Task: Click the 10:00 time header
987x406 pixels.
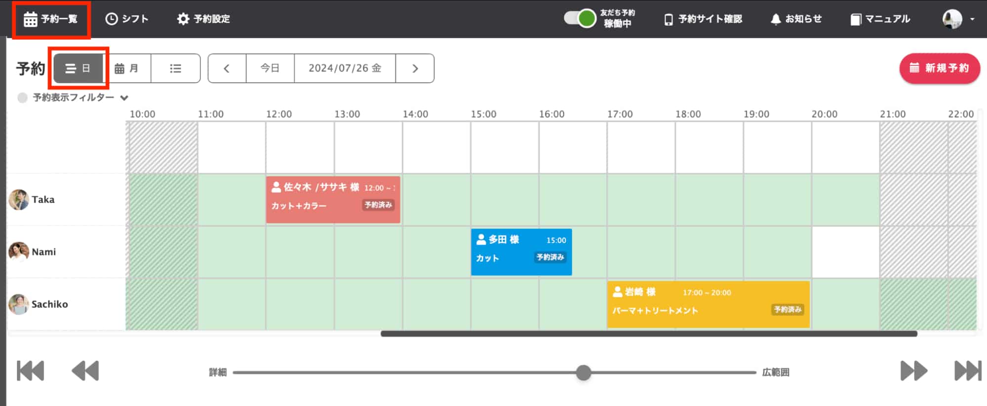Action: coord(142,114)
